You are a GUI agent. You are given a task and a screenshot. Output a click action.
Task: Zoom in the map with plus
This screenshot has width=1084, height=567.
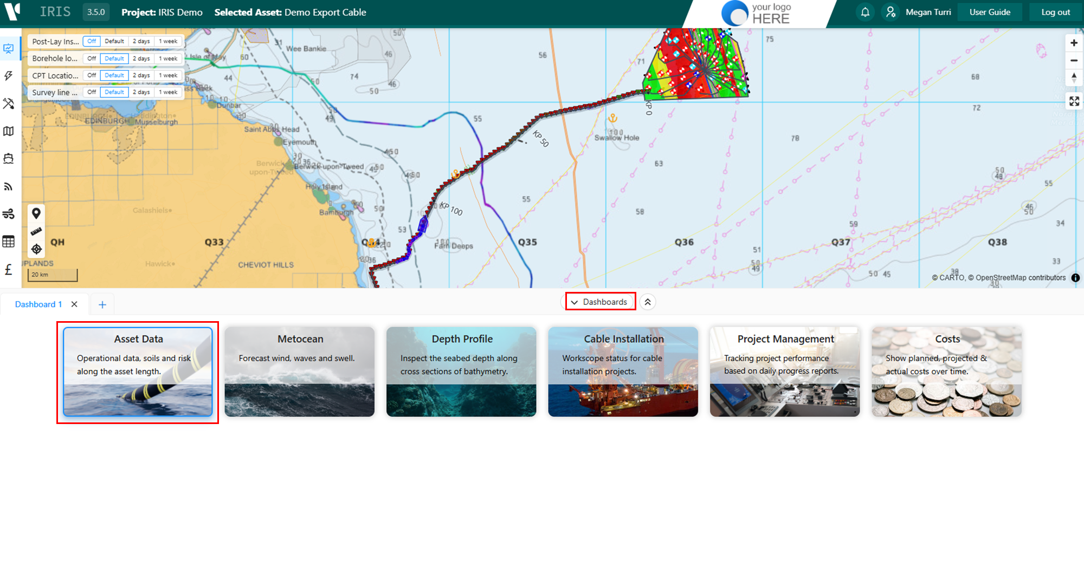1074,43
